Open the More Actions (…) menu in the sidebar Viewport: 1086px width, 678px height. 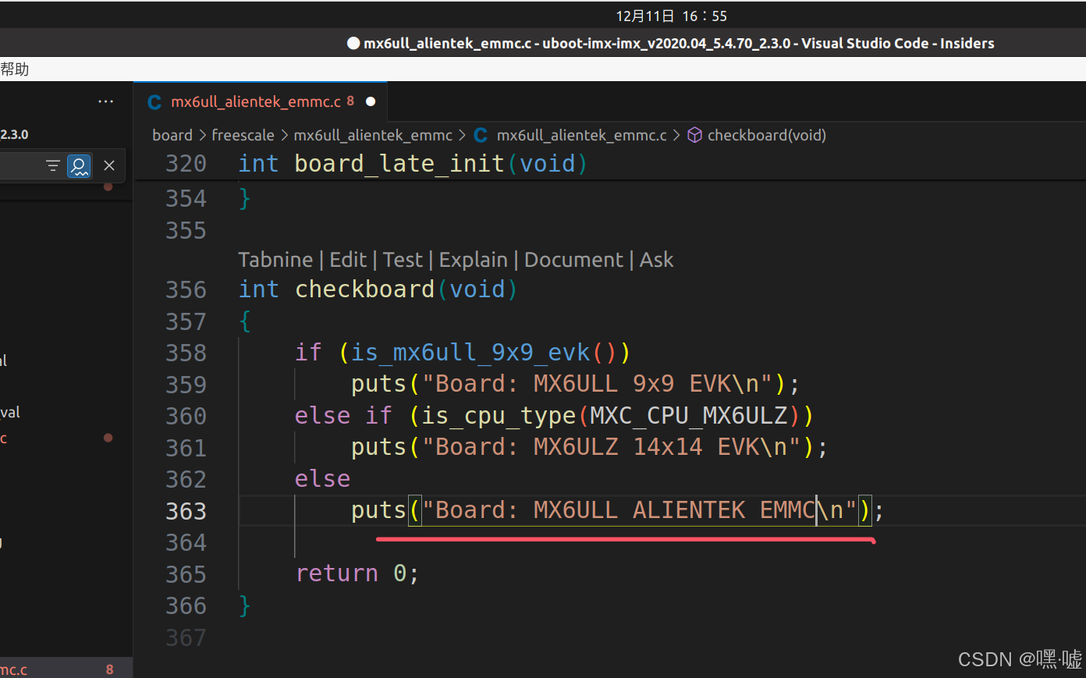click(x=105, y=101)
